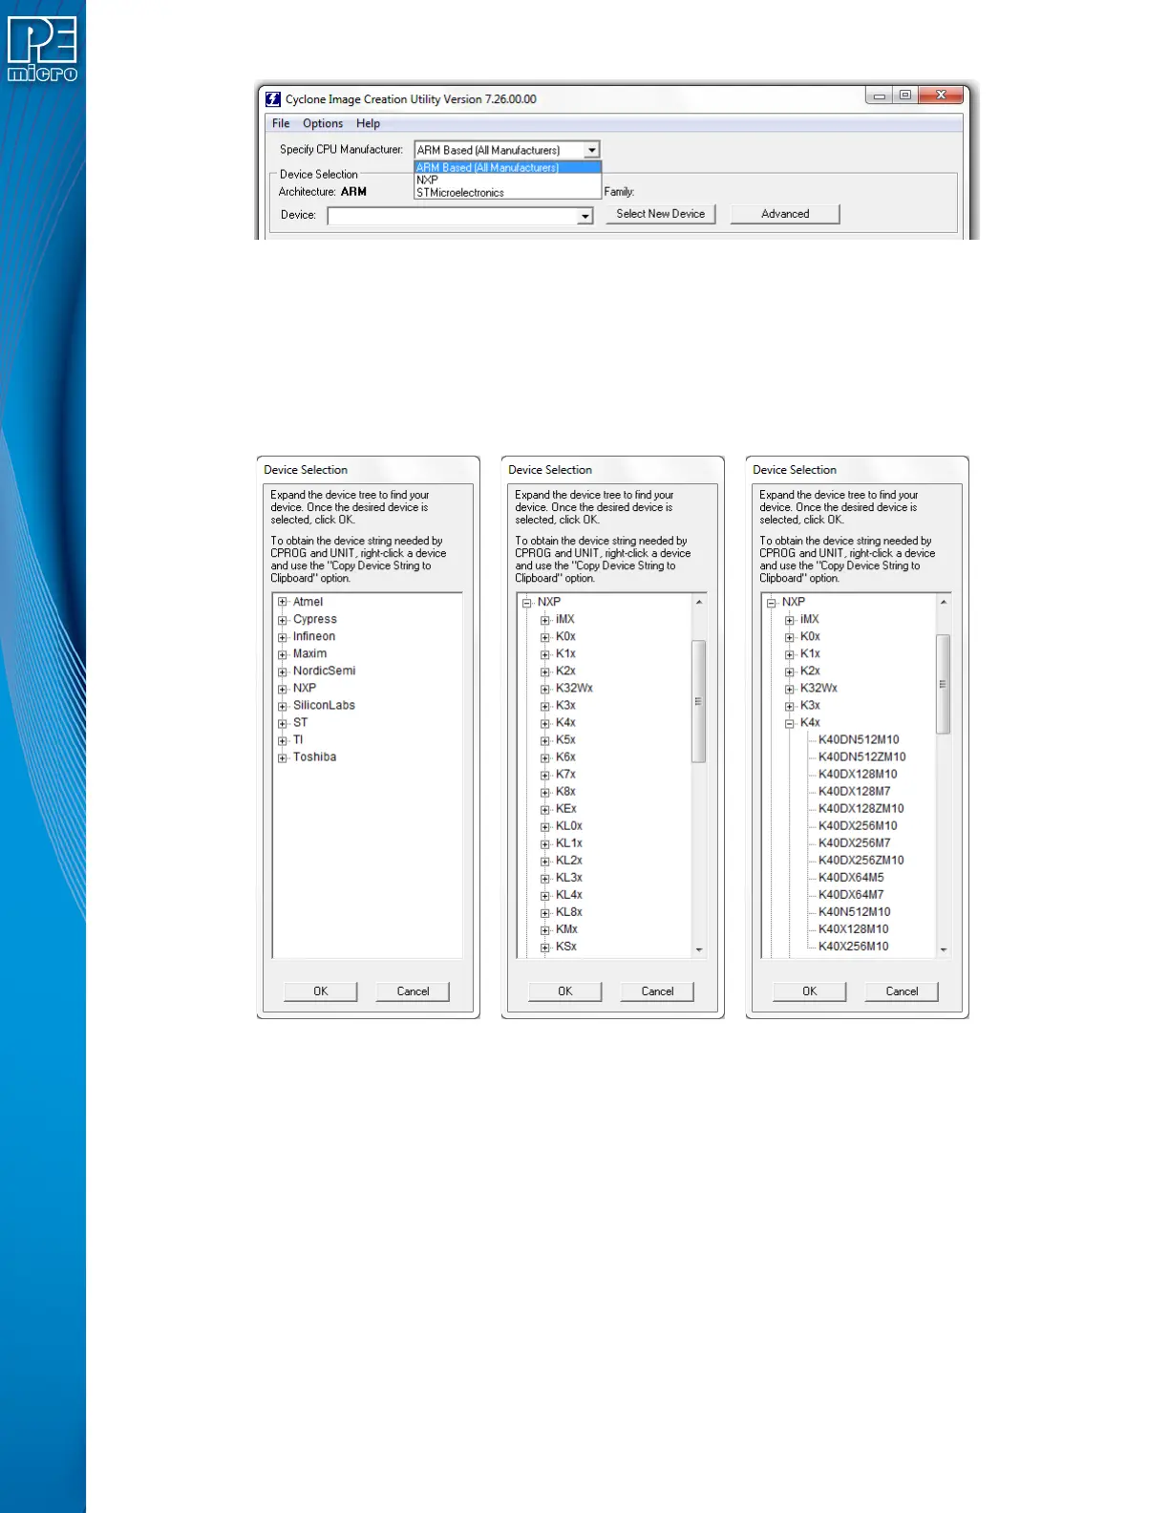
Task: Open the CPU Manufacturer dropdown arrow
Action: 592,150
